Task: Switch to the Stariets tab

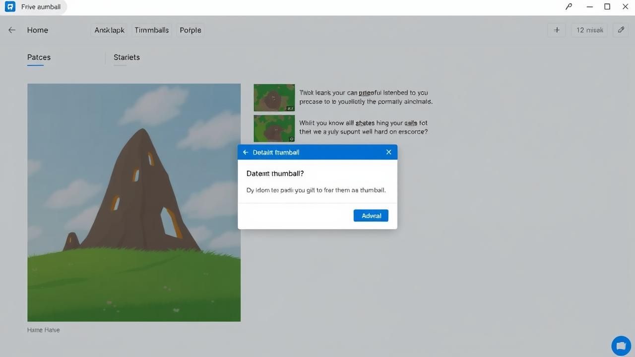Action: 127,58
